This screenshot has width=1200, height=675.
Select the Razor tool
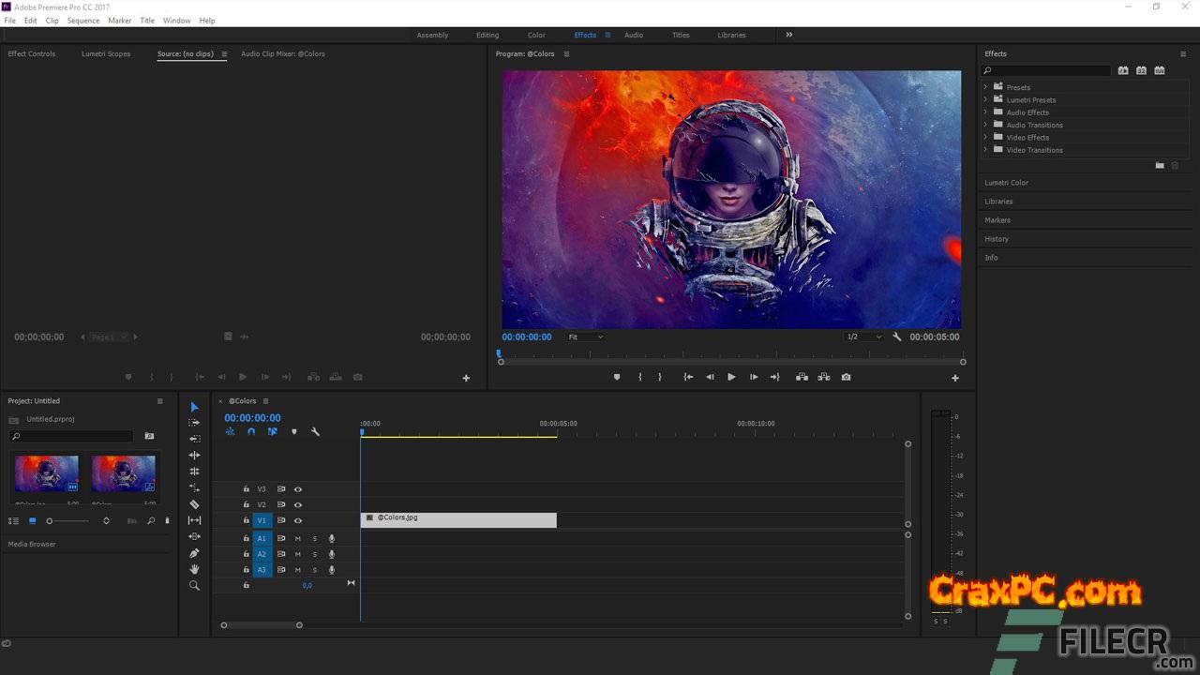point(194,504)
